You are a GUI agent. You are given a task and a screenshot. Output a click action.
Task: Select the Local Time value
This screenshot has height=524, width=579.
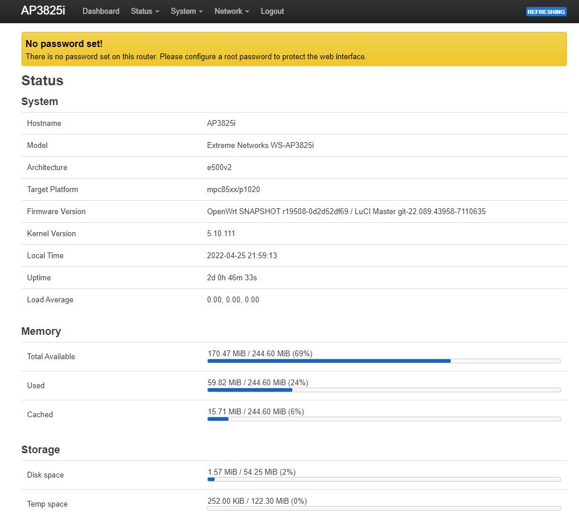241,255
